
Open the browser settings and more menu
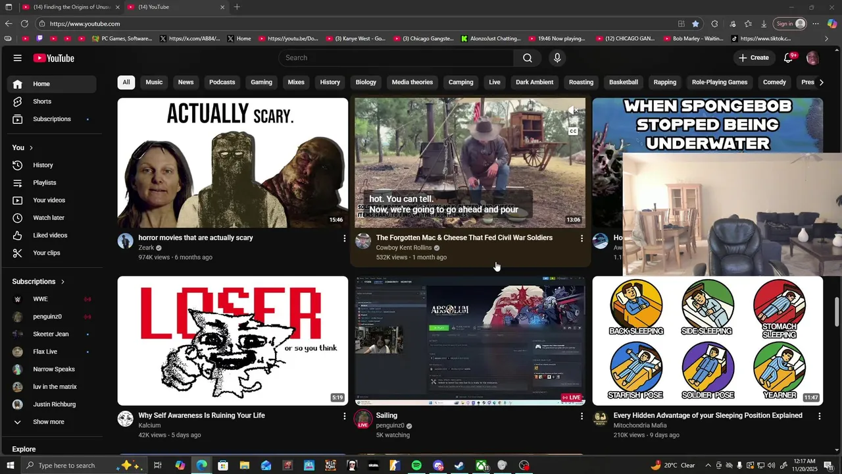pos(816,24)
